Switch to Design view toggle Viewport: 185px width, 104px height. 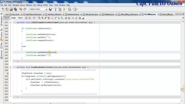pyautogui.click(x=14, y=18)
